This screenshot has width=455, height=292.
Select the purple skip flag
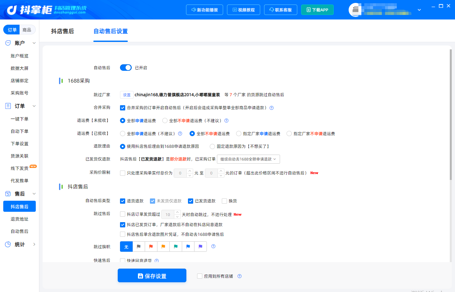coord(200,247)
